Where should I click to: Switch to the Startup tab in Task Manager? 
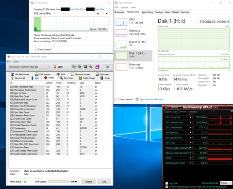159,12
